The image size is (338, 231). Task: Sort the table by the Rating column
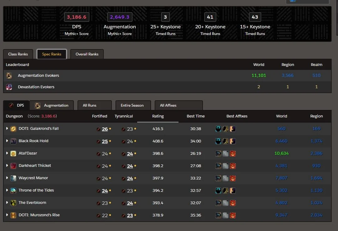pyautogui.click(x=158, y=116)
